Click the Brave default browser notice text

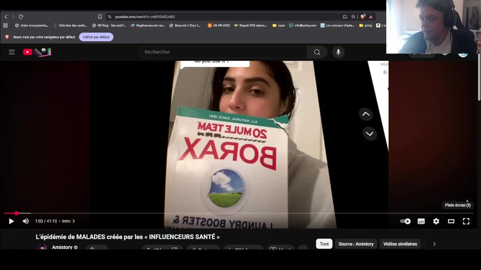(44, 37)
